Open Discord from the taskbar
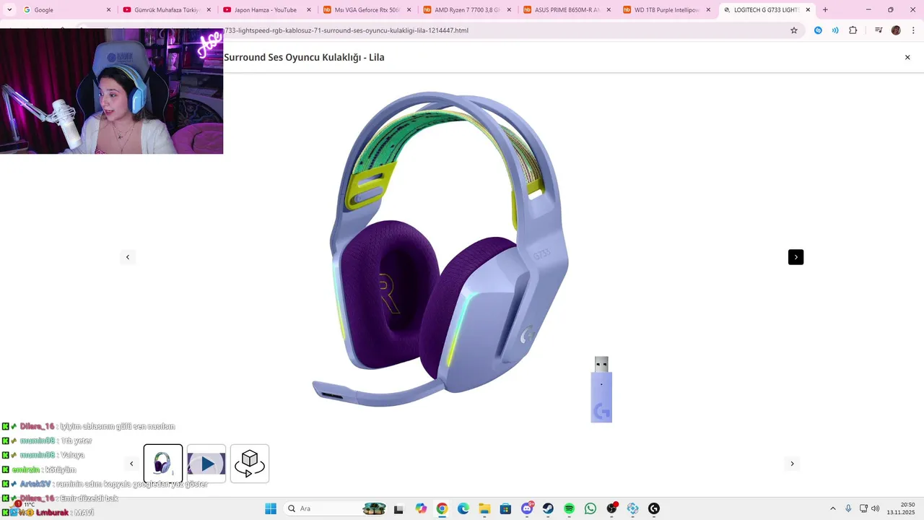The height and width of the screenshot is (520, 924). pos(527,508)
